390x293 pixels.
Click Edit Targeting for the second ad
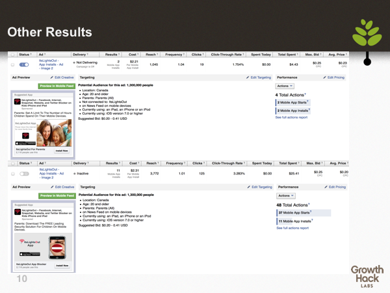point(262,187)
